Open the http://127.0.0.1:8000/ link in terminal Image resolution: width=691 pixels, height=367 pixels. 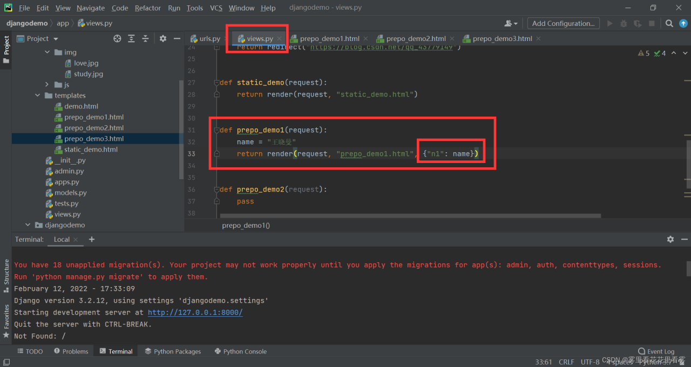[x=195, y=312]
